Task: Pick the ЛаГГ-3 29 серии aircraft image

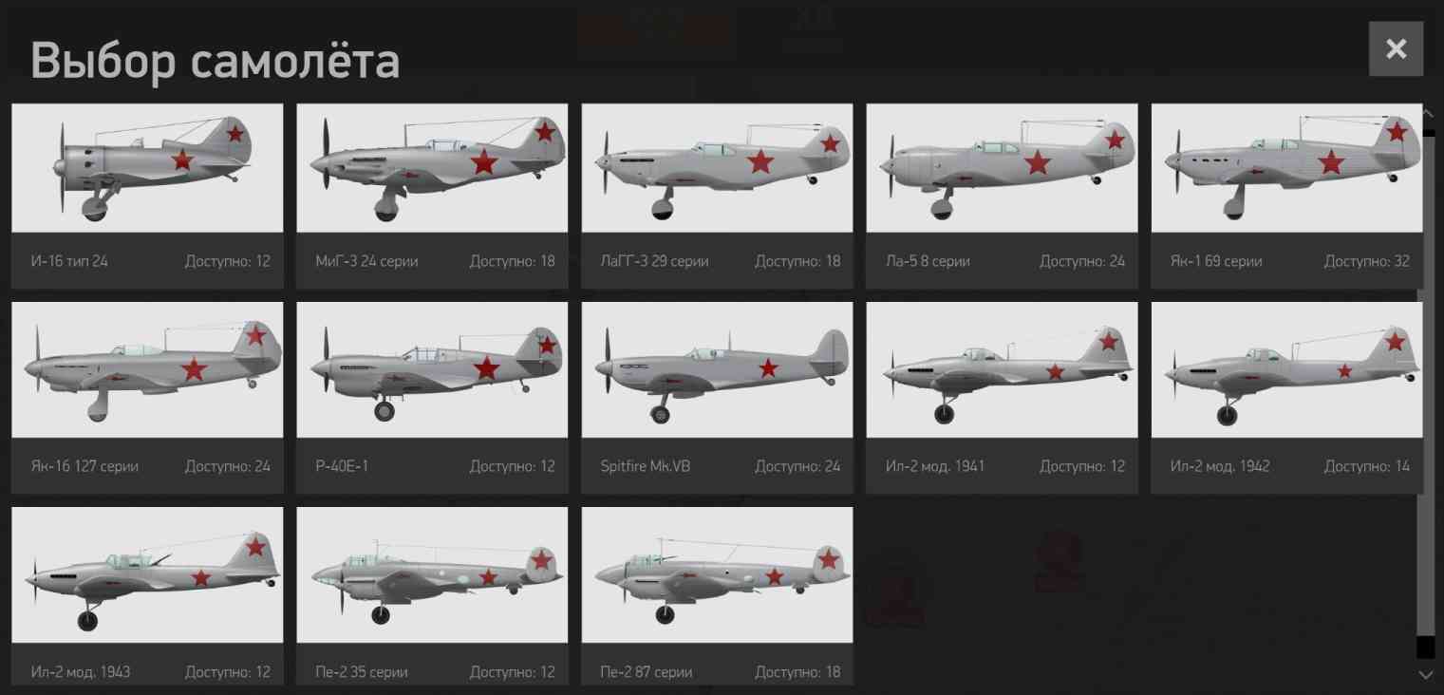Action: pos(717,168)
